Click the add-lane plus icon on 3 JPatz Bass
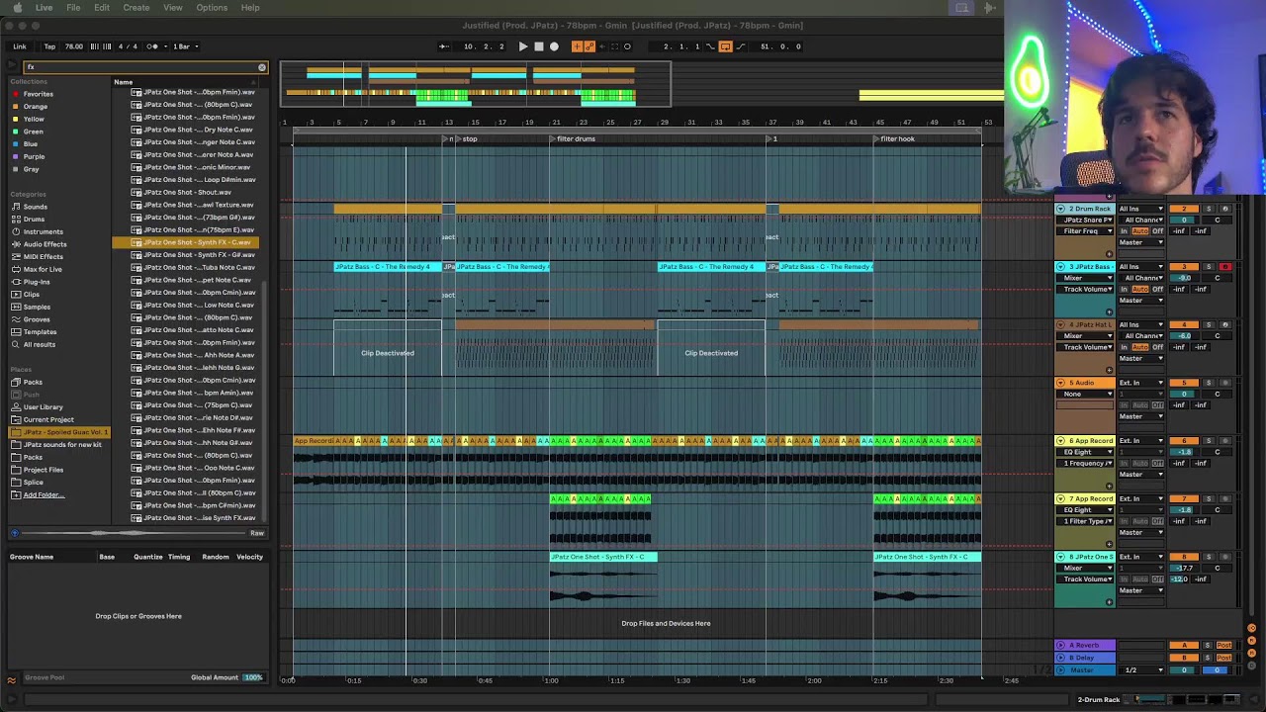Viewport: 1266px width, 712px height. (1109, 312)
